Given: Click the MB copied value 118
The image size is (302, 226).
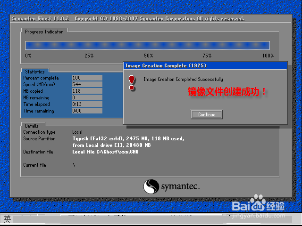Looking at the screenshot, I should (x=87, y=91).
